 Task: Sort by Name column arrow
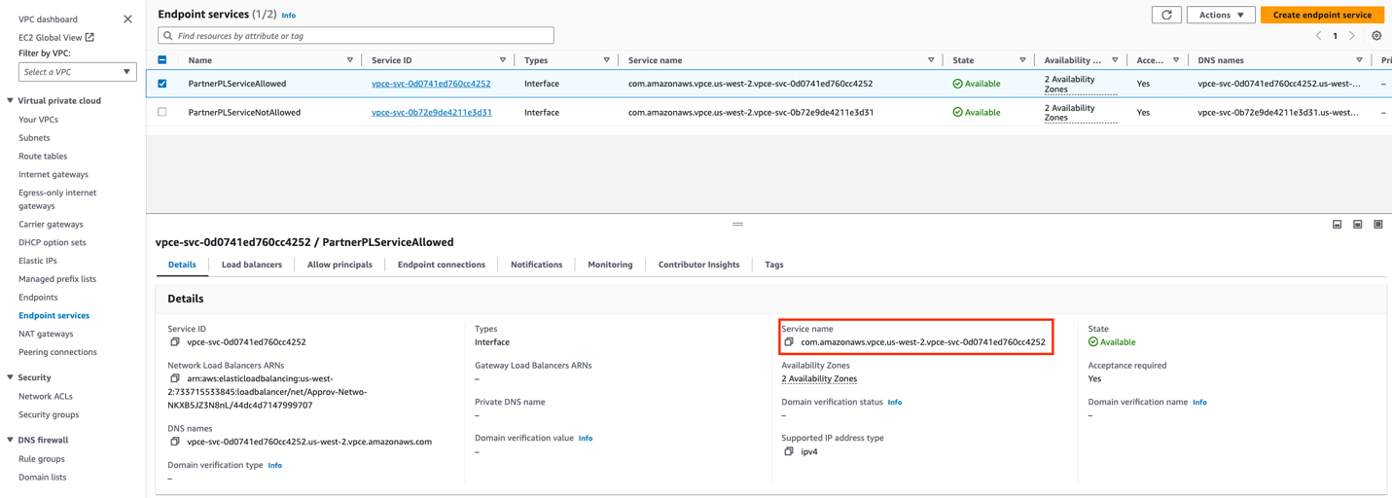[x=350, y=60]
